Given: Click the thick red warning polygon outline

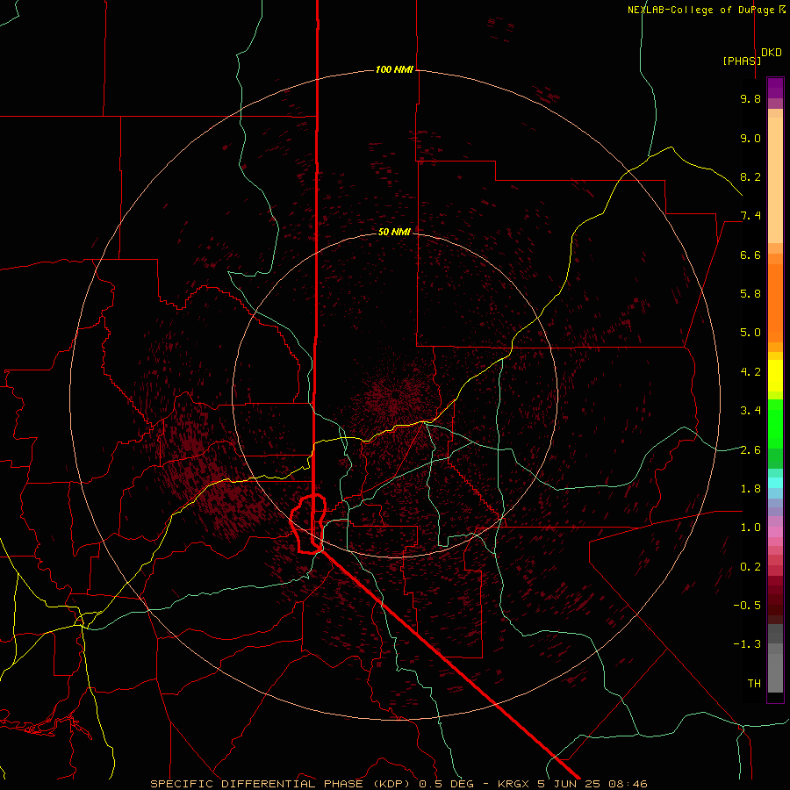Looking at the screenshot, I should coord(308,524).
